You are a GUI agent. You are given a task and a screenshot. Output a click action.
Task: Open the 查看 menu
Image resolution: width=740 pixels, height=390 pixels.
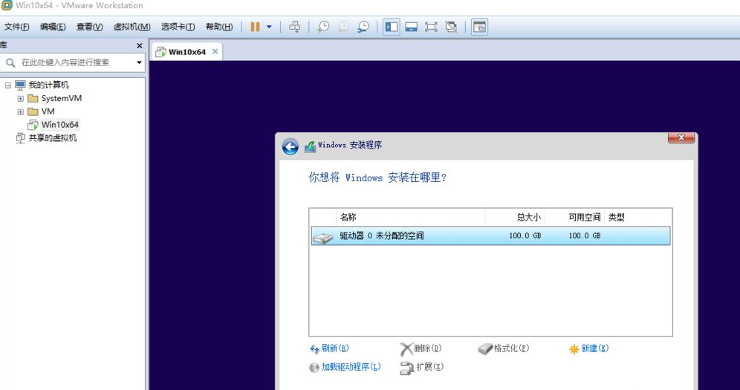coord(89,27)
